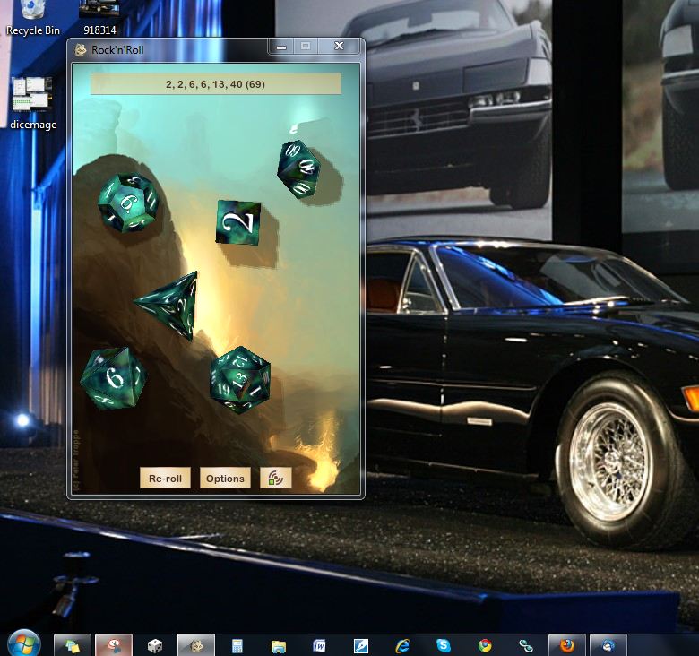
Task: Select the twenty-sided die showing 13
Action: point(240,379)
